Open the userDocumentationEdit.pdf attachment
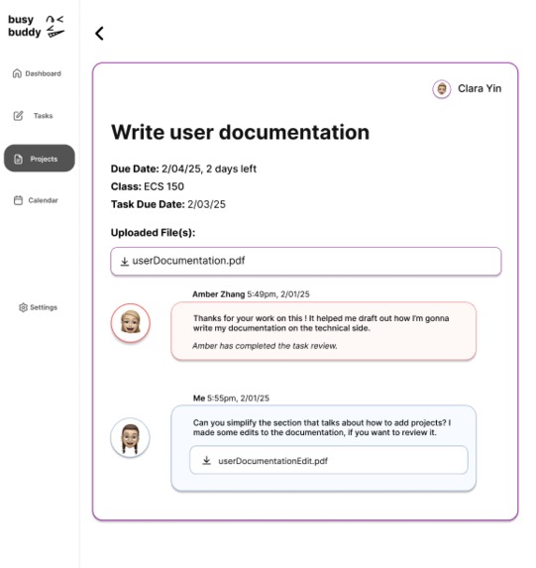This screenshot has height=568, width=536. click(x=329, y=460)
